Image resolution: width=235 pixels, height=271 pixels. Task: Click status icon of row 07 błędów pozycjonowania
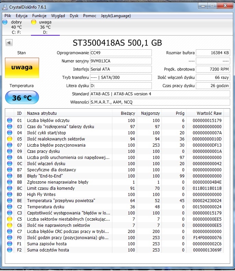10,145
